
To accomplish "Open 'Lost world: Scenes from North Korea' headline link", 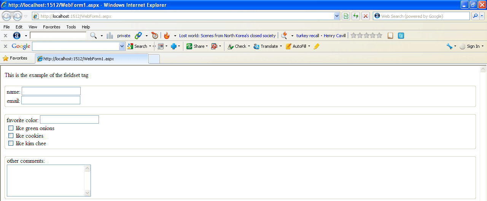I will tap(227, 36).
